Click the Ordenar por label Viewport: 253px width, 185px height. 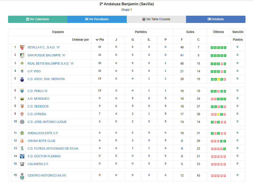tap(80, 40)
